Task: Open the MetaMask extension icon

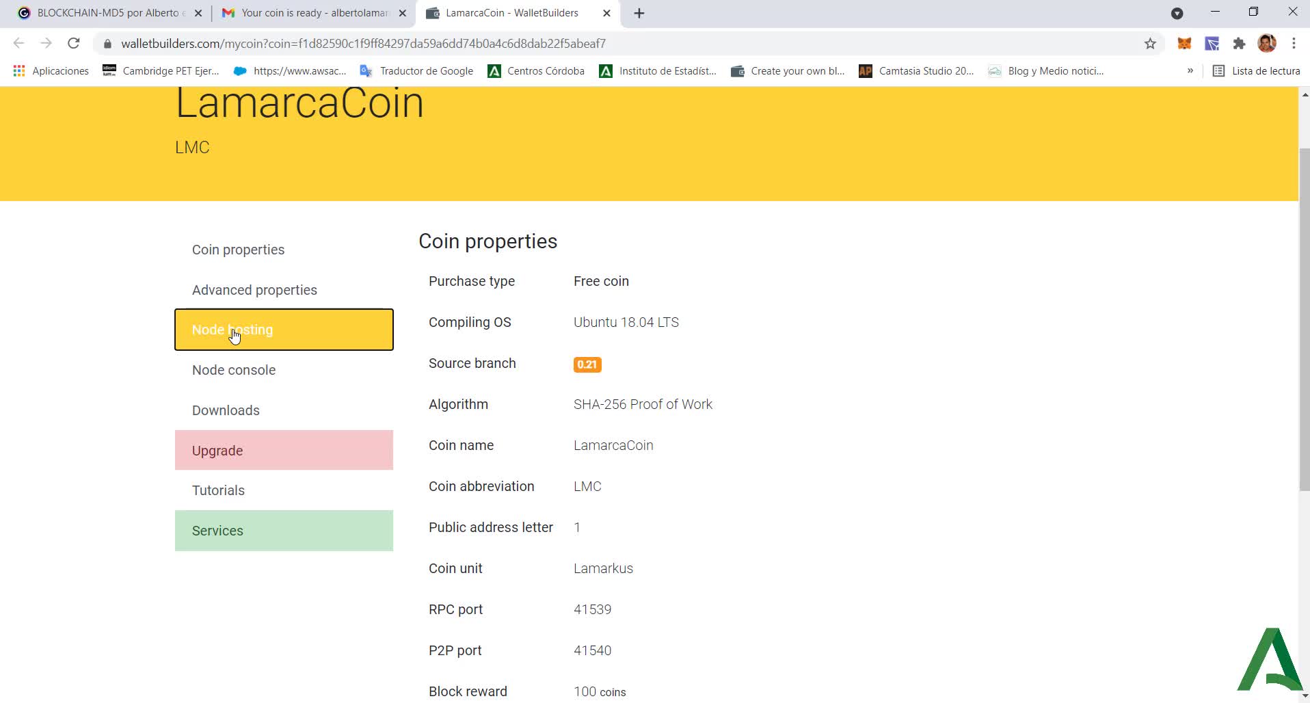Action: 1184,43
